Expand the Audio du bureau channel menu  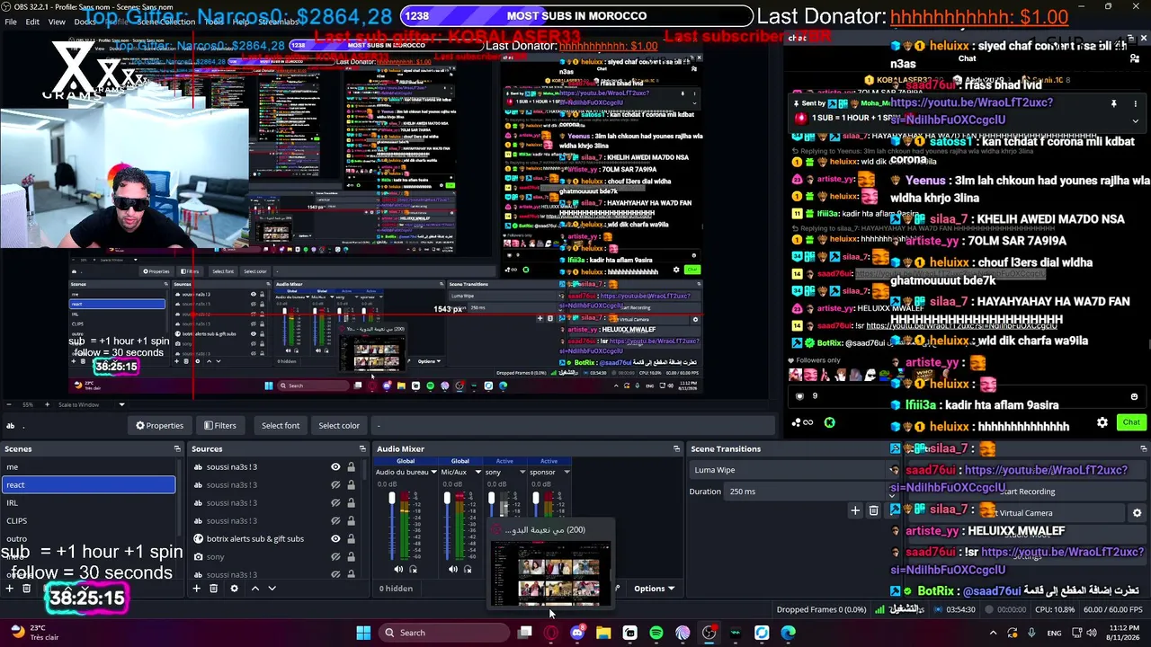point(433,472)
